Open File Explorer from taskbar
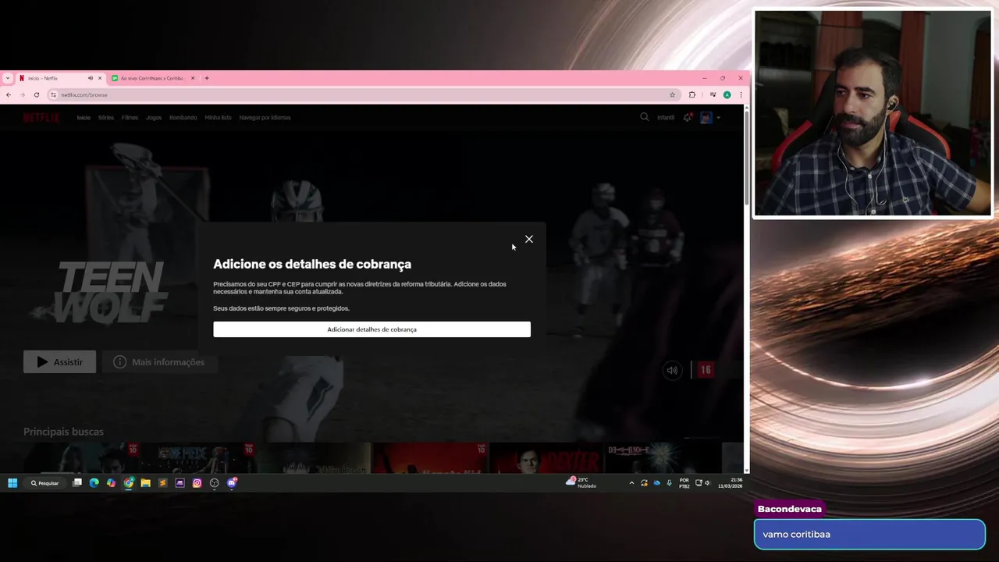Screen dimensions: 999x562 click(146, 483)
